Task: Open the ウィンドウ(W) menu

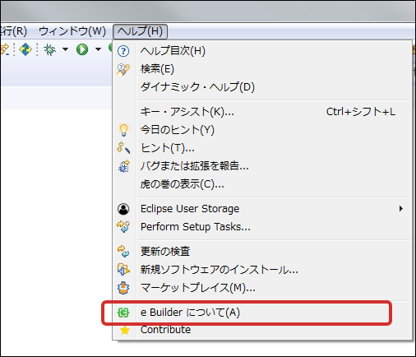Action: (72, 31)
